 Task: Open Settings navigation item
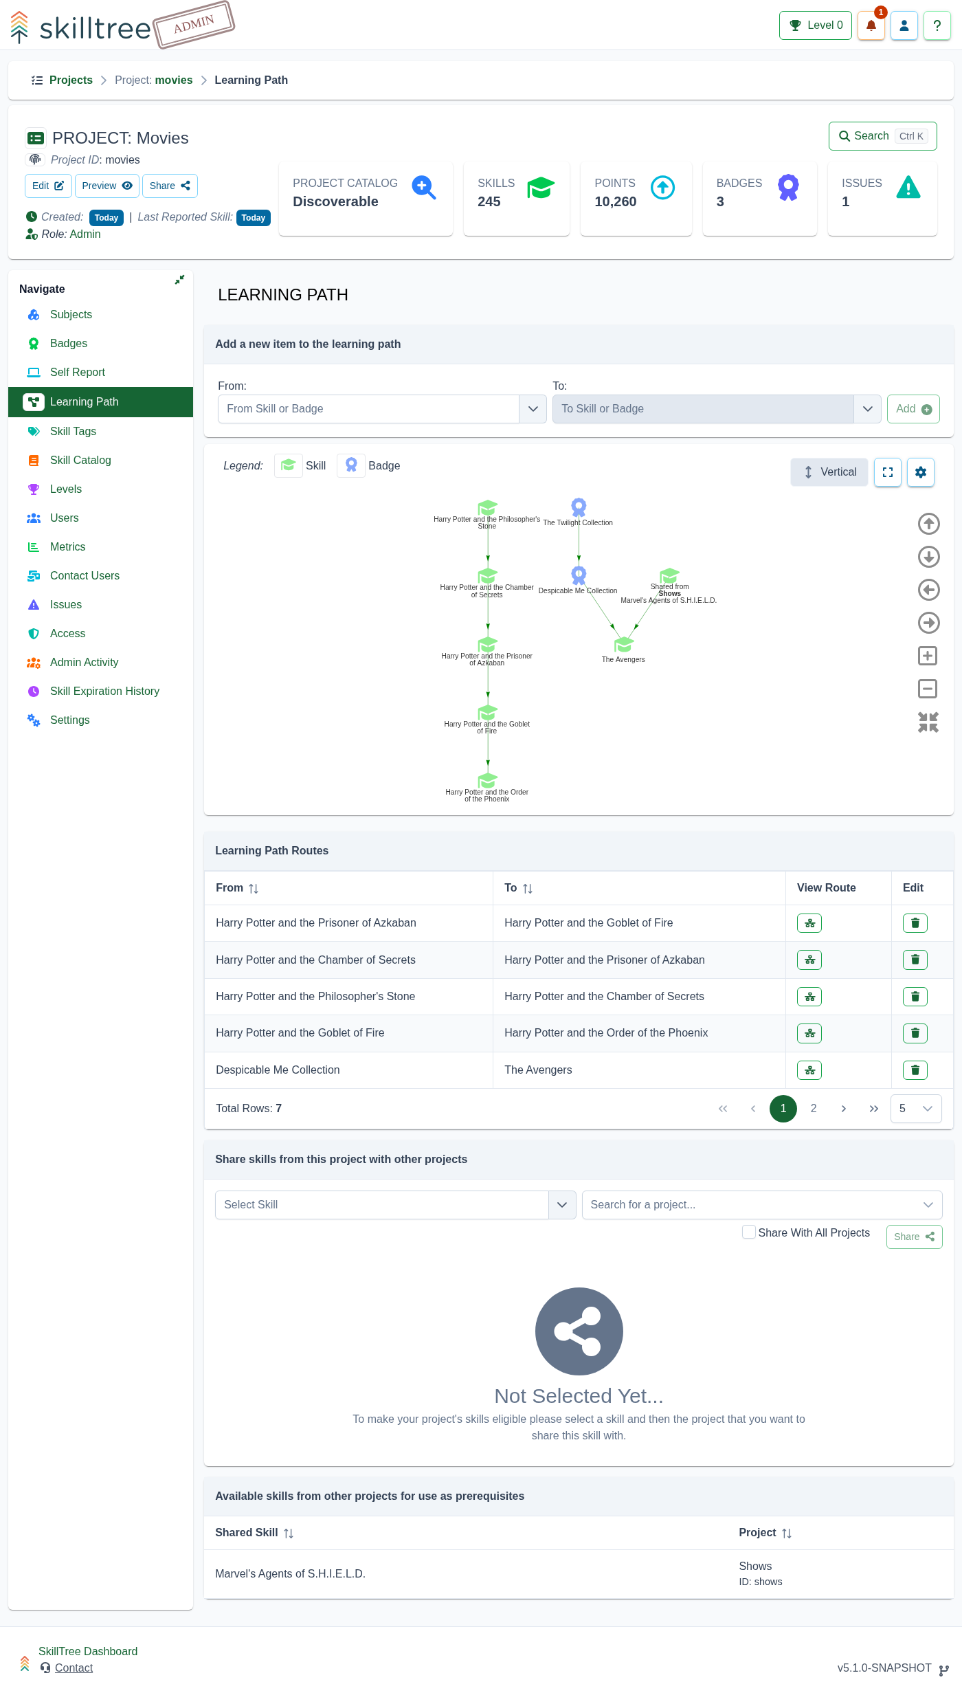(70, 720)
